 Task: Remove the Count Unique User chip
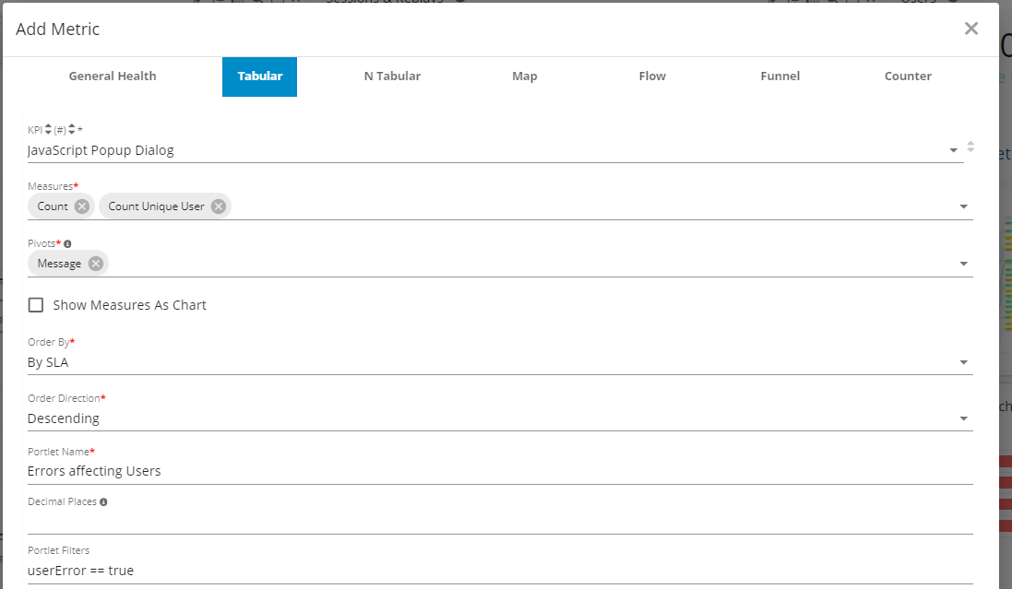tap(219, 206)
